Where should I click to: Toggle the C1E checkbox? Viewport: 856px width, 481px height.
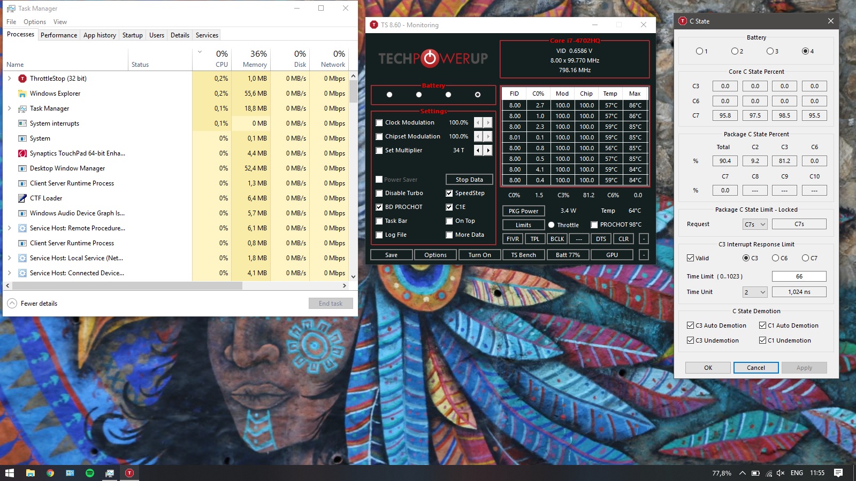tap(449, 207)
